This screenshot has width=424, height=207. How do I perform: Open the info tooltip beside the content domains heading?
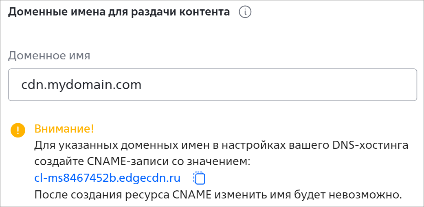[x=245, y=13]
